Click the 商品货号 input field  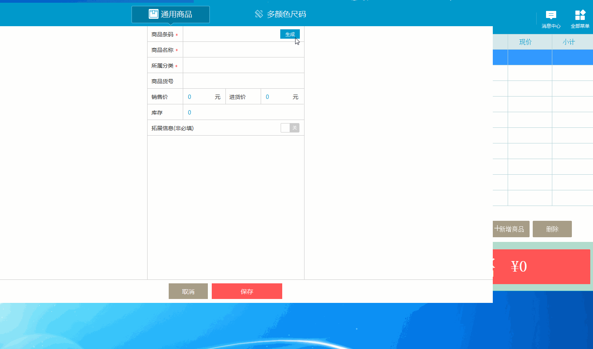pyautogui.click(x=243, y=81)
